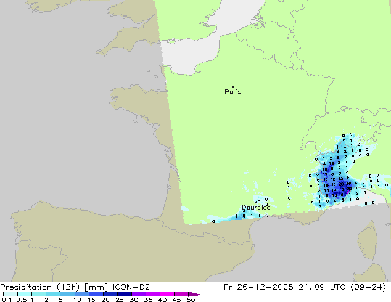Click the legend value '25'
The height and width of the screenshot is (302, 391).
click(x=120, y=300)
